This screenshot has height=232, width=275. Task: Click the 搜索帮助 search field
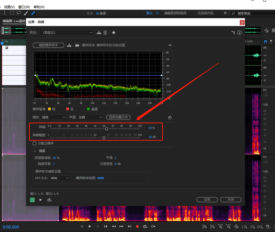[x=253, y=13]
